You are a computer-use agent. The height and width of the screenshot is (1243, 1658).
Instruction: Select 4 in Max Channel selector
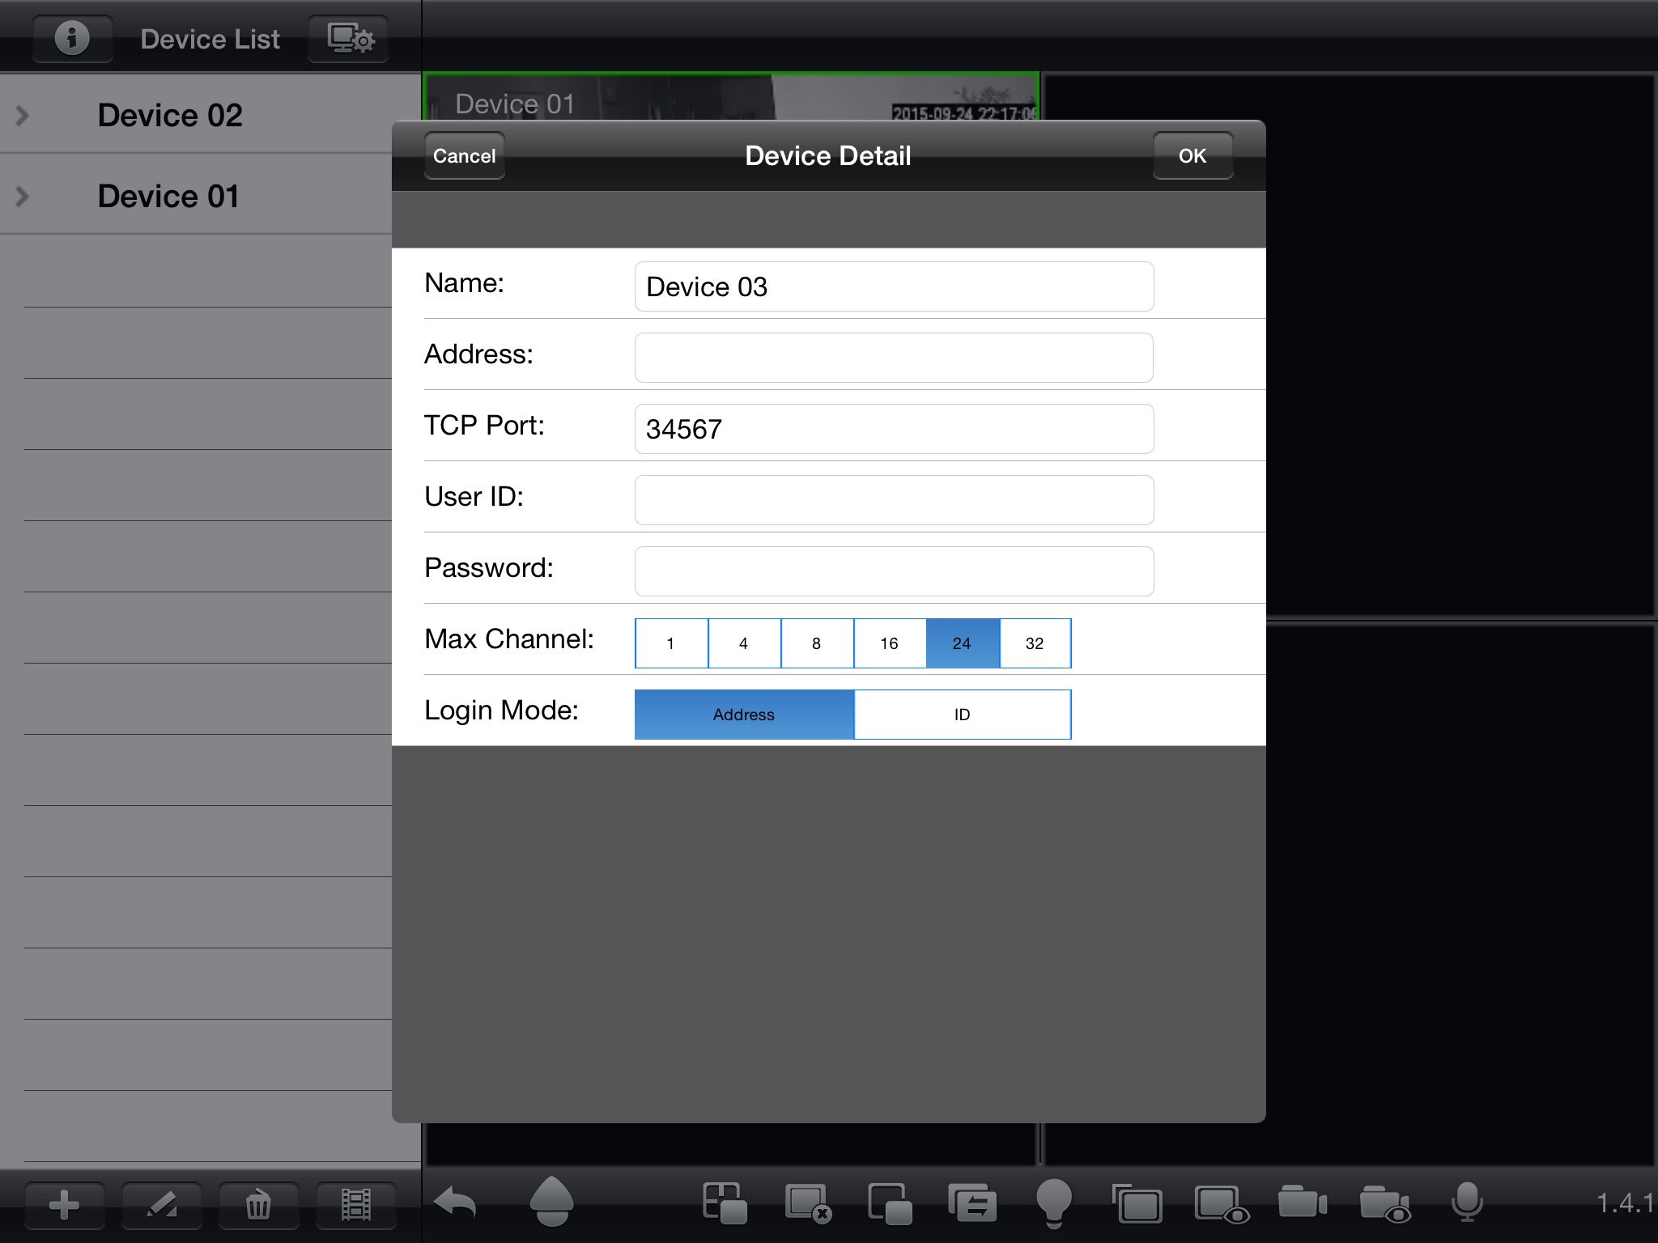tap(743, 643)
